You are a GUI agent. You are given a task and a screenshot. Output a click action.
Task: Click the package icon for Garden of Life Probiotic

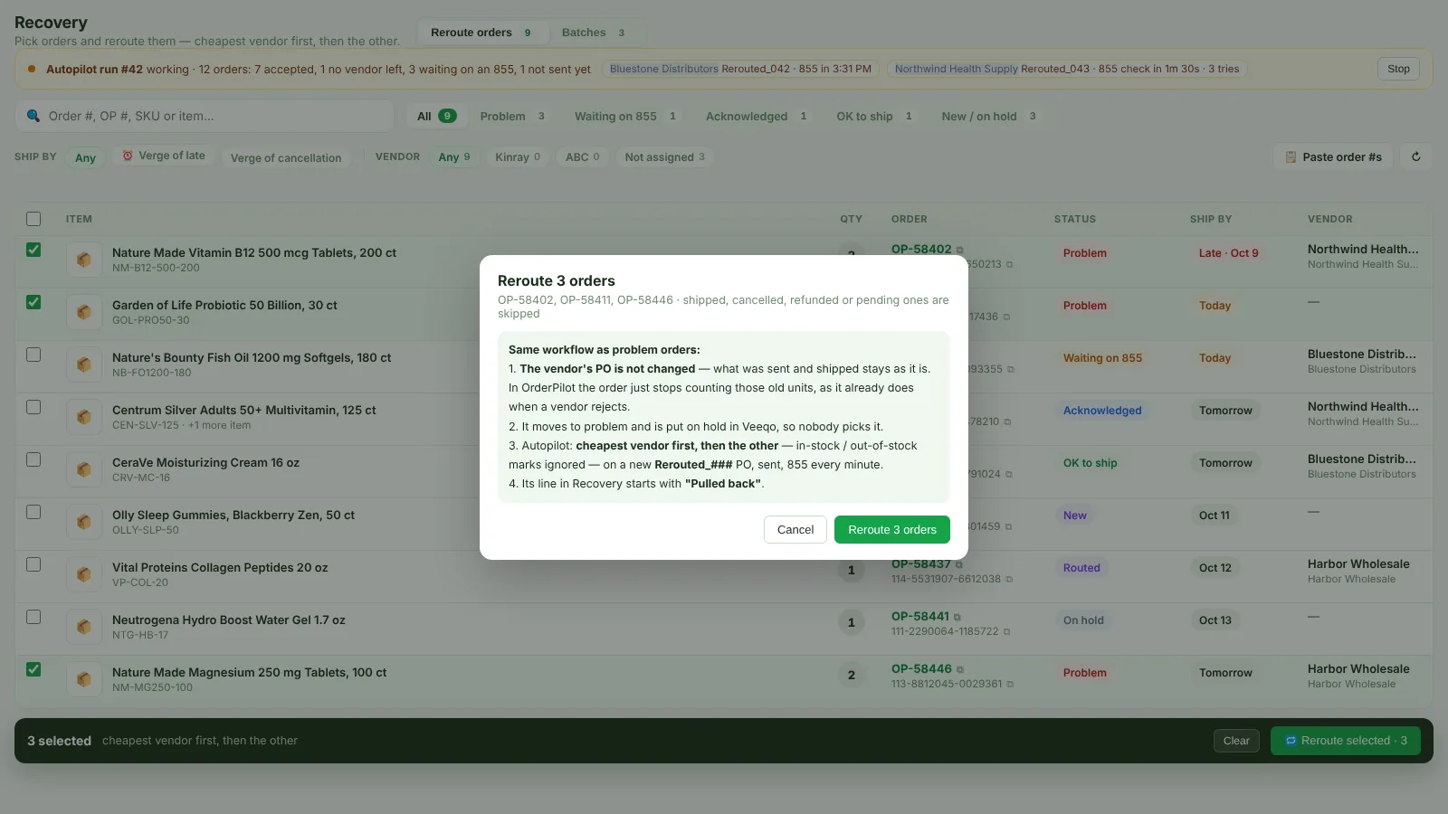click(x=84, y=312)
